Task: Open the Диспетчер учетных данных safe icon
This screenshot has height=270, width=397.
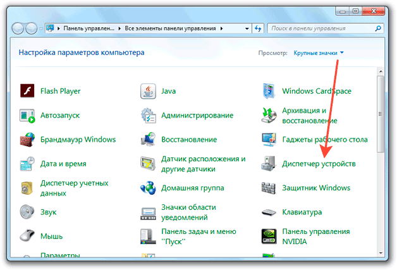Action: (27, 188)
